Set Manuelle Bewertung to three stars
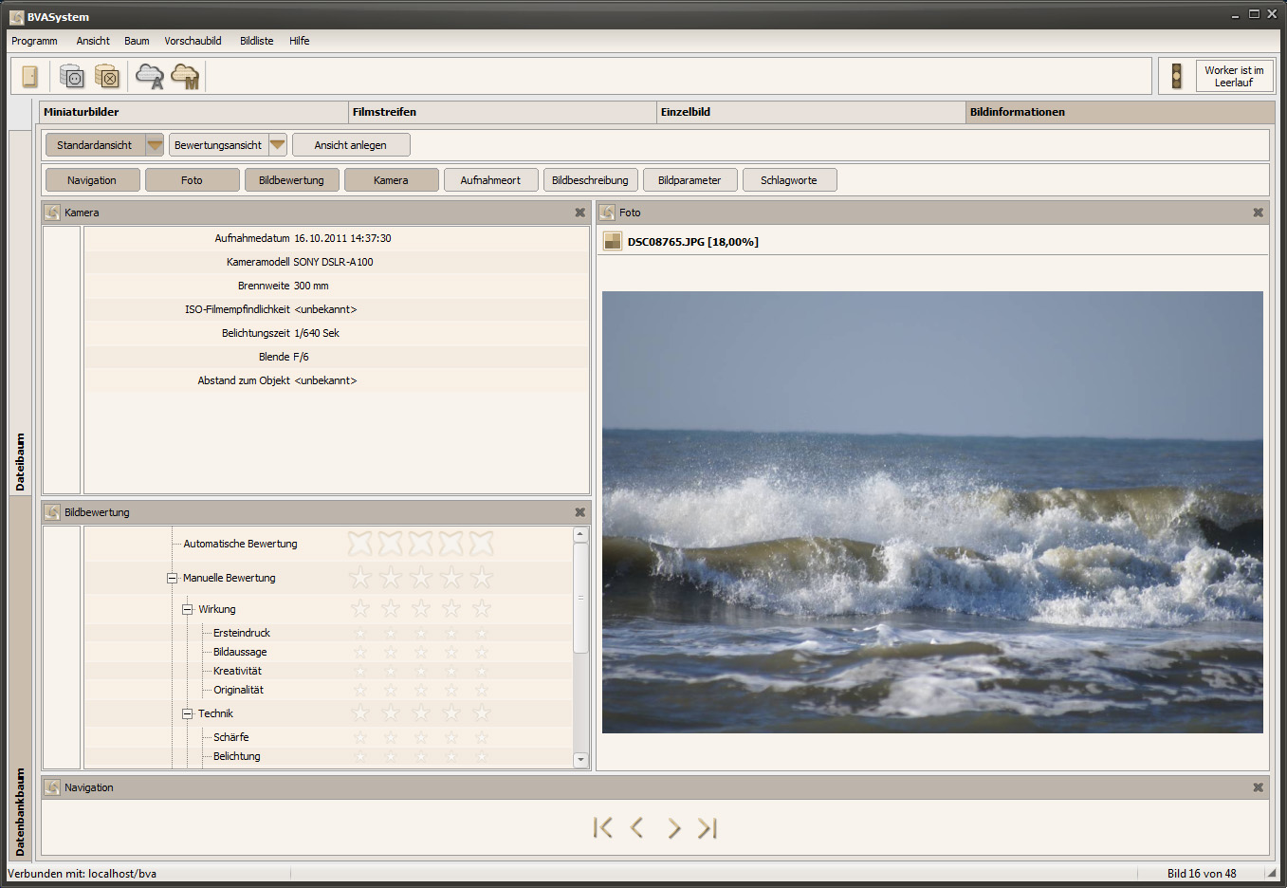Viewport: 1287px width, 888px height. 420,578
